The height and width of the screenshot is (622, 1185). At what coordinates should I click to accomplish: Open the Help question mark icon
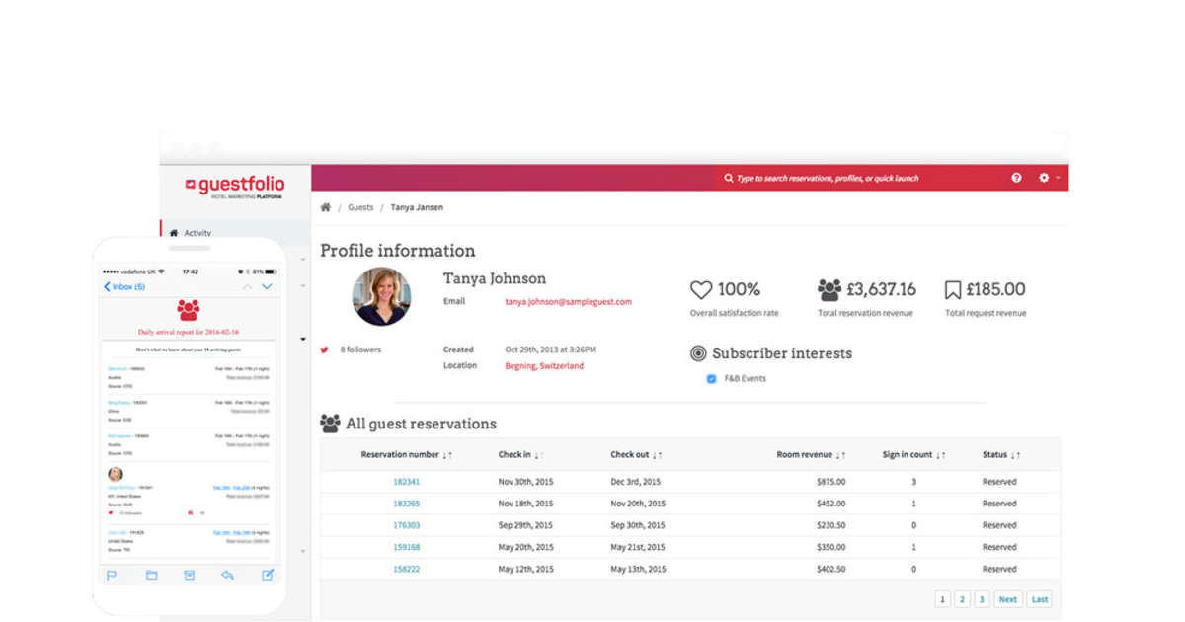pos(1016,178)
